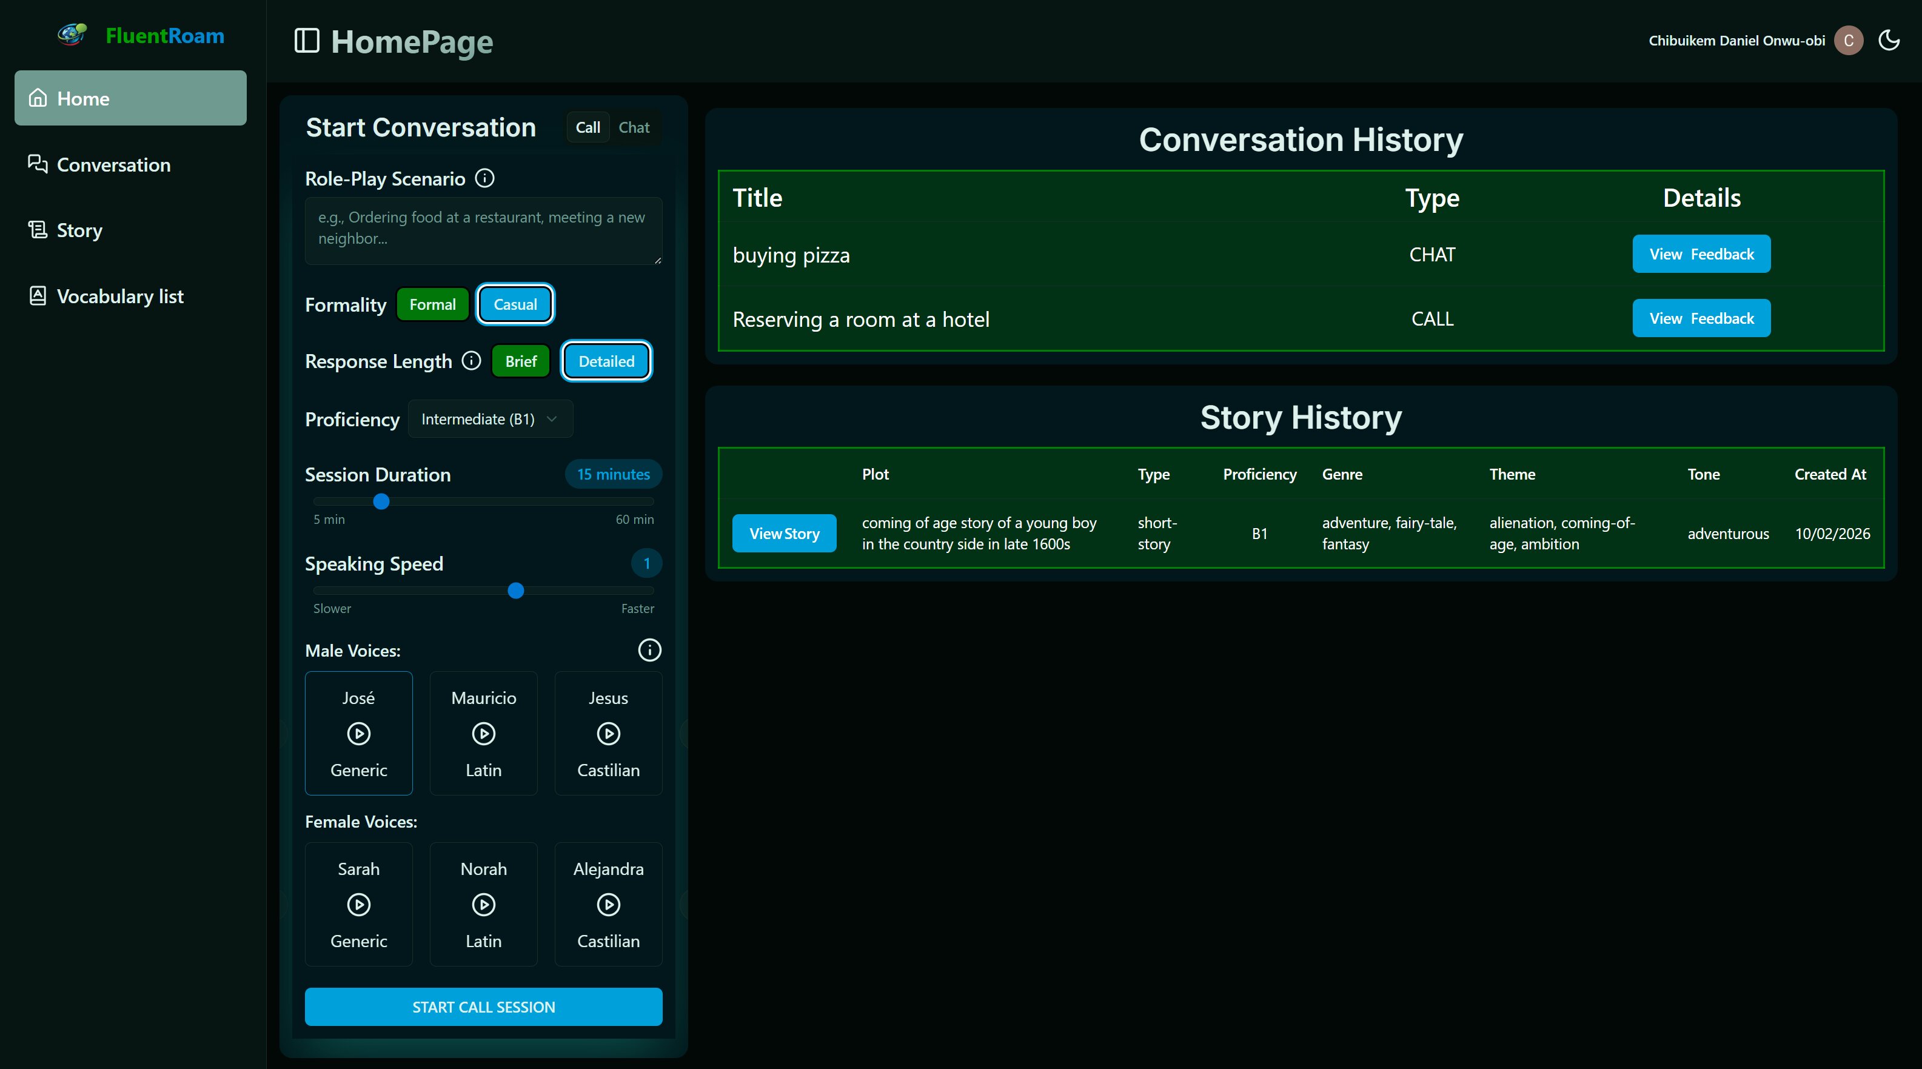Switch theme with the moon icon
This screenshot has width=1922, height=1069.
click(x=1889, y=40)
